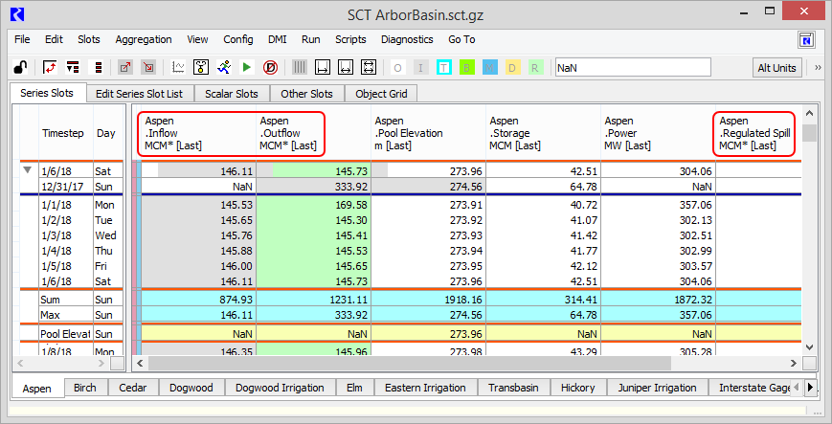832x424 pixels.
Task: Toggle the cyan T flag button
Action: coord(443,68)
